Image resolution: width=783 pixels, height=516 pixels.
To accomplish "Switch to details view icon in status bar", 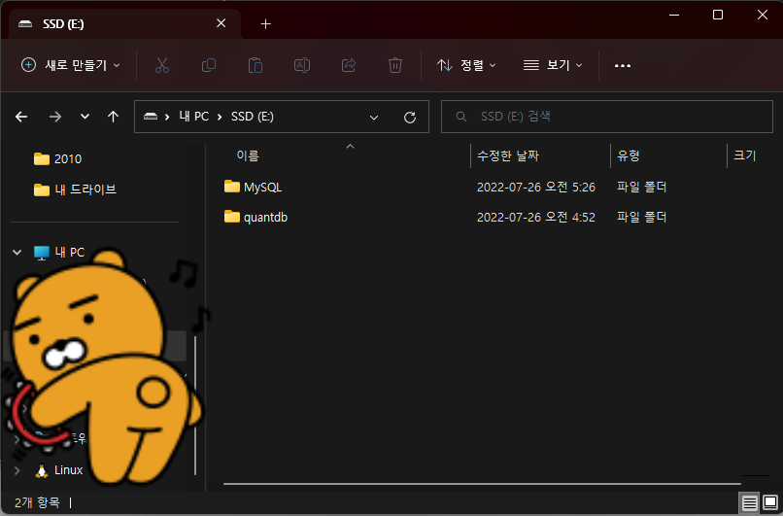I will [749, 502].
